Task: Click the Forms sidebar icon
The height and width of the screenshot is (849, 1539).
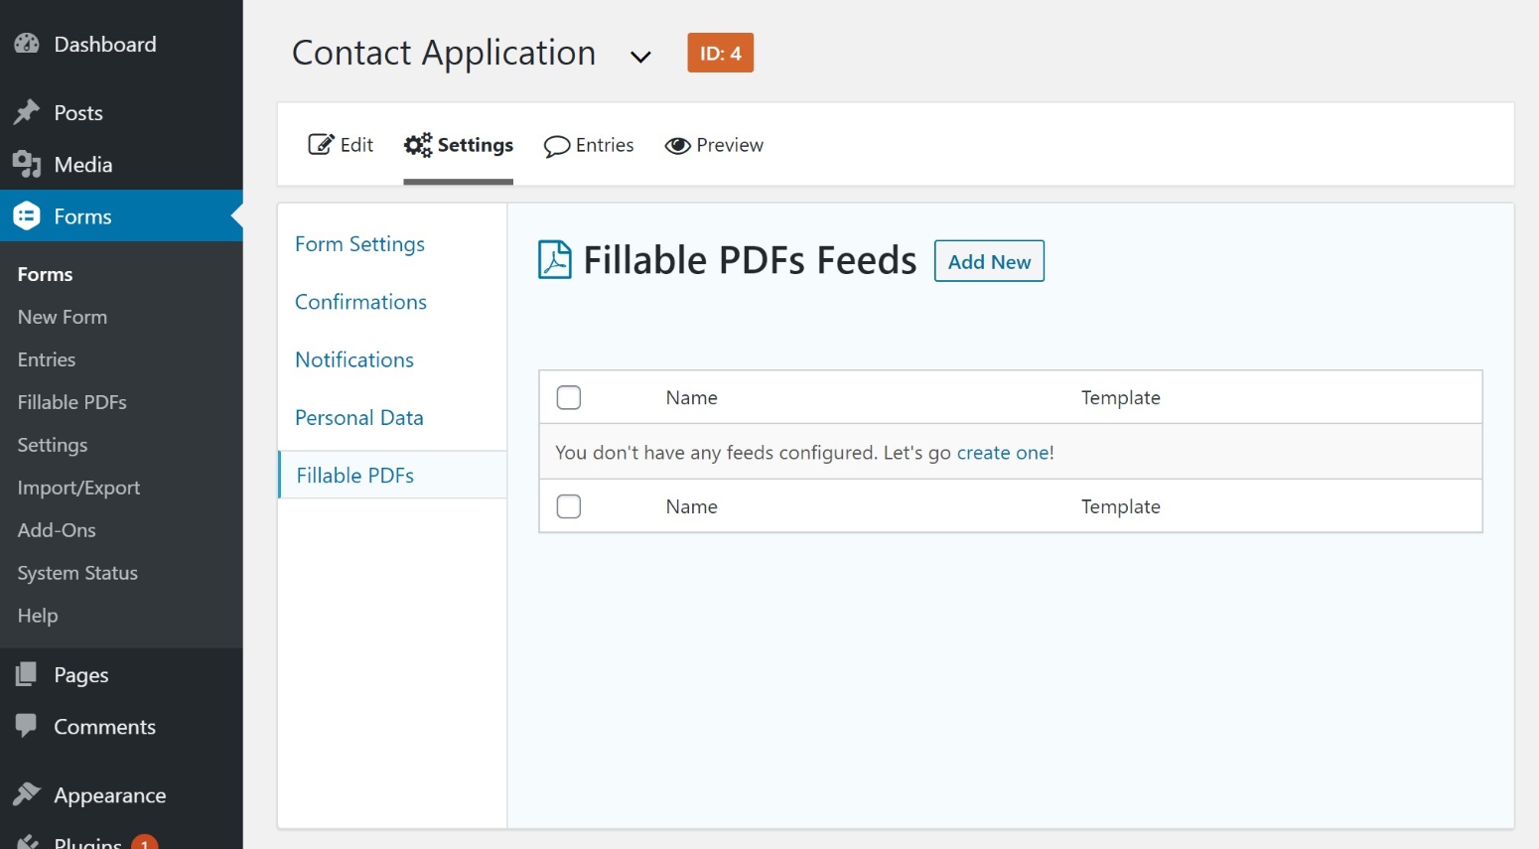Action: click(x=27, y=215)
